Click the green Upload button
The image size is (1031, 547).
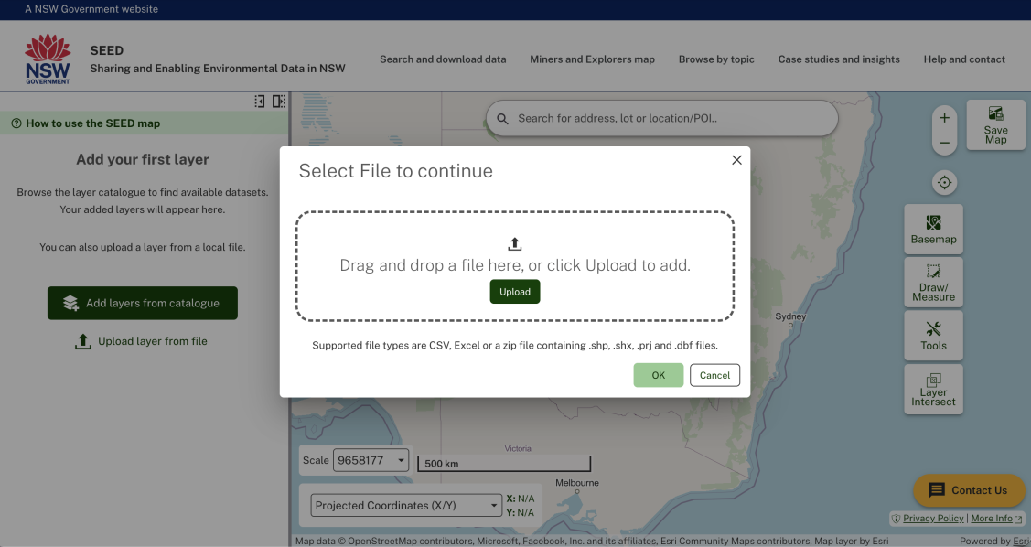click(515, 292)
